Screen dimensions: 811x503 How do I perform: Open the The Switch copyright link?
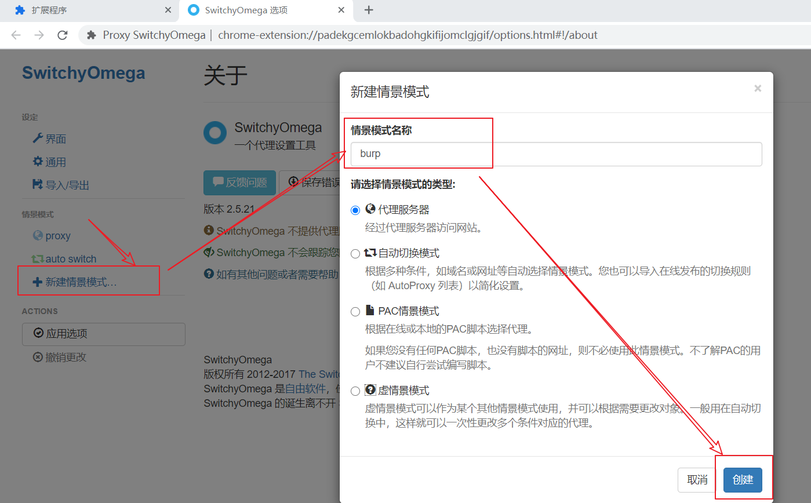[319, 374]
